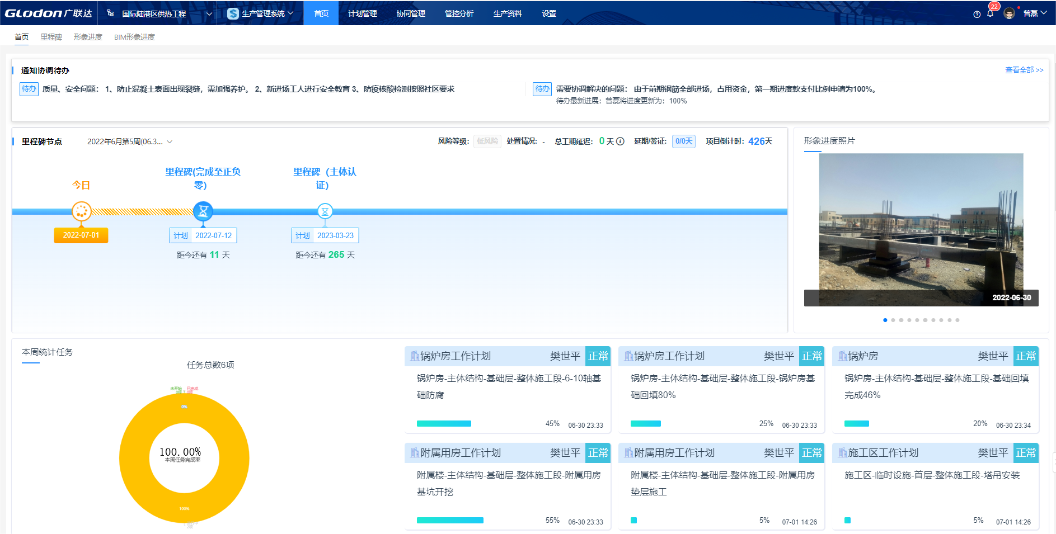Select the fifth carousel dot under photo
Viewport: 1056px width, 534px height.
pyautogui.click(x=917, y=320)
